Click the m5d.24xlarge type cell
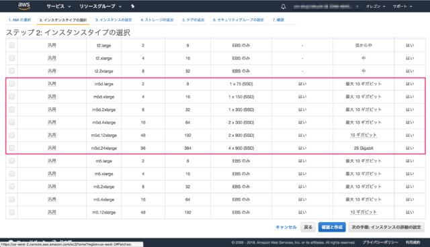 103,148
